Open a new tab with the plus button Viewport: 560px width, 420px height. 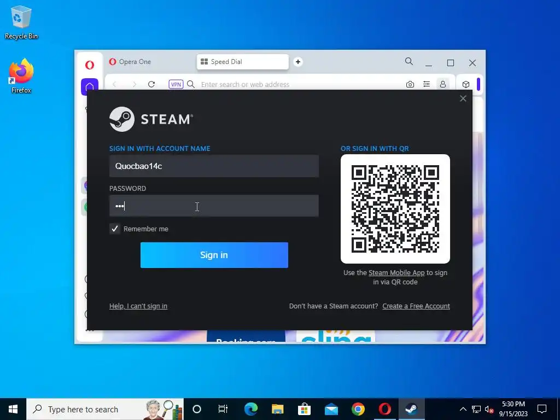[298, 62]
